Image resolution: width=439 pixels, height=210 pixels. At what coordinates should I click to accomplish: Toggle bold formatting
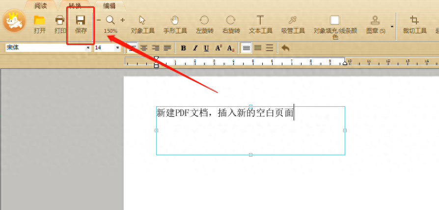click(x=183, y=48)
